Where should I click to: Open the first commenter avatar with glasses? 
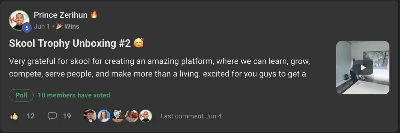click(x=90, y=116)
